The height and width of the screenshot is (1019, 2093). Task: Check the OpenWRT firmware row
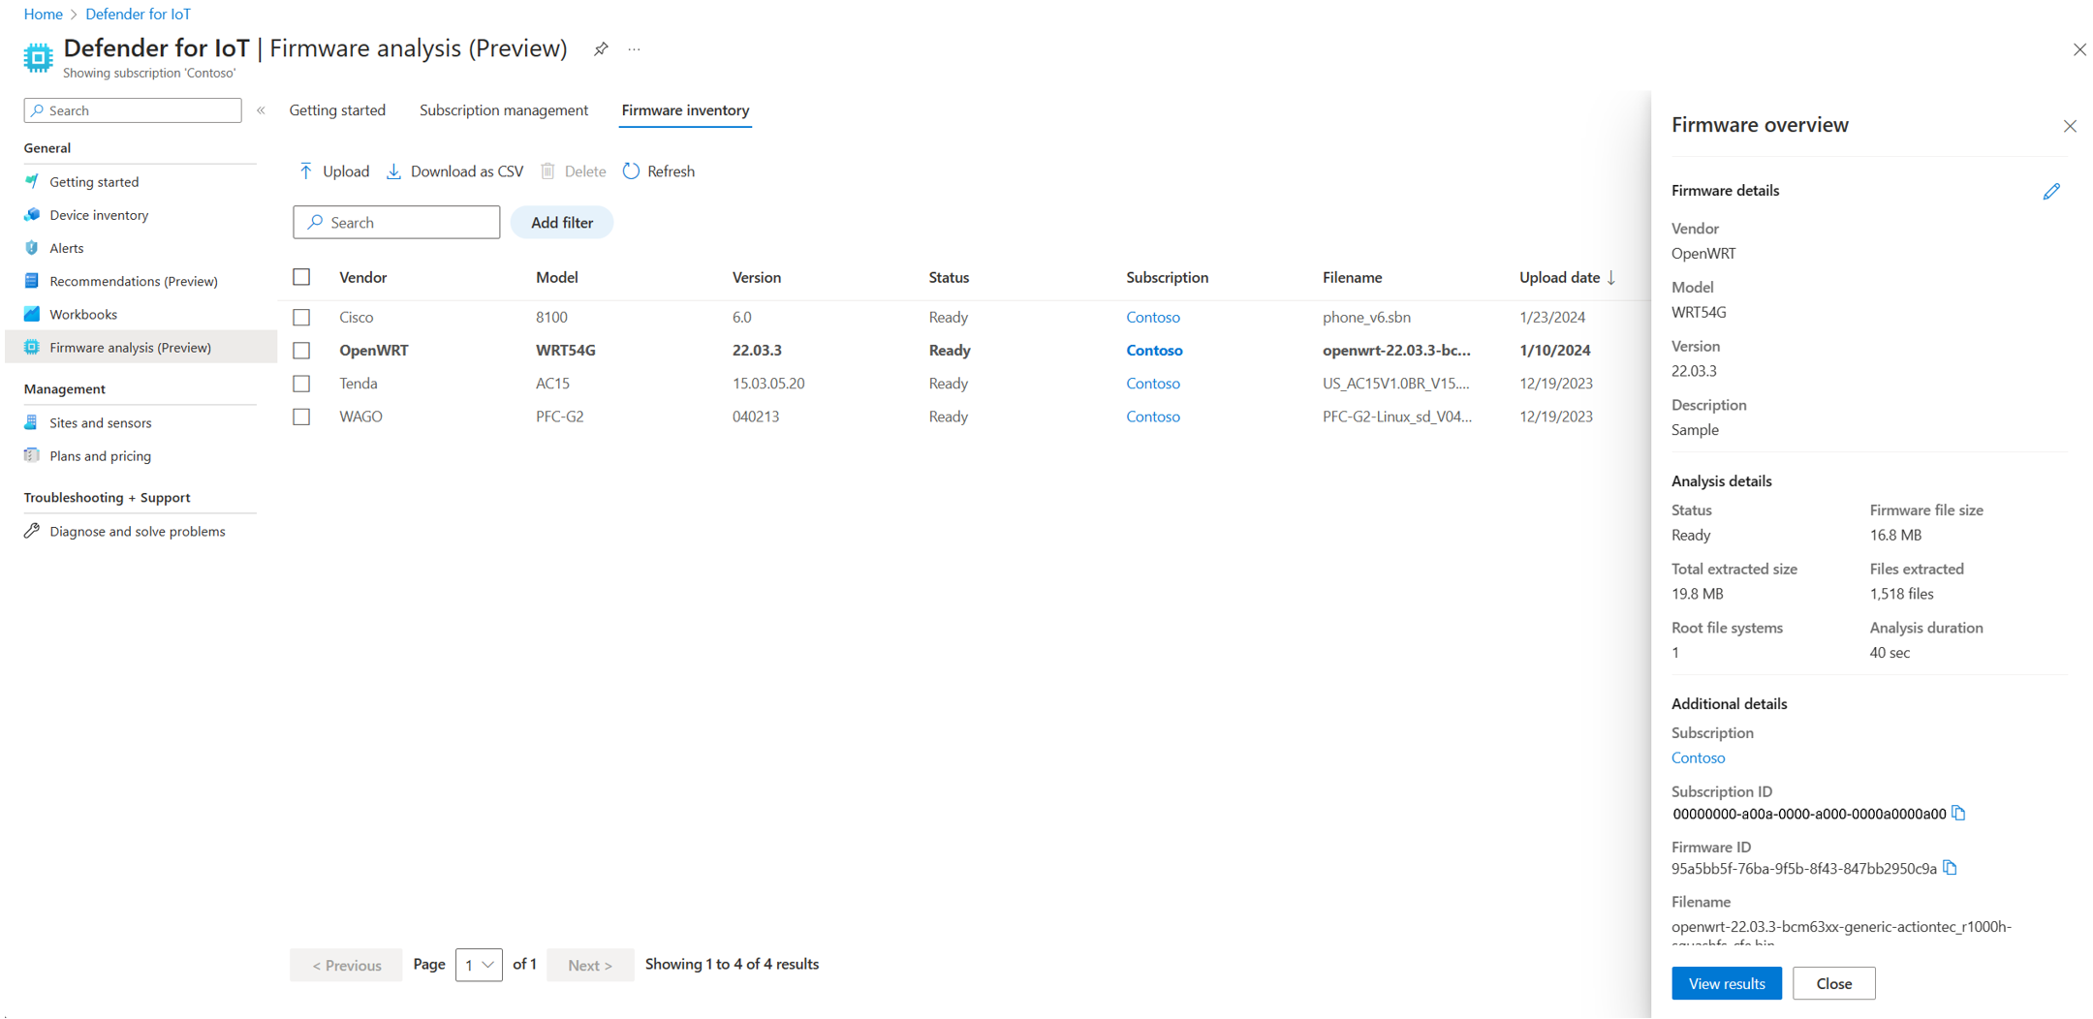[x=301, y=350]
